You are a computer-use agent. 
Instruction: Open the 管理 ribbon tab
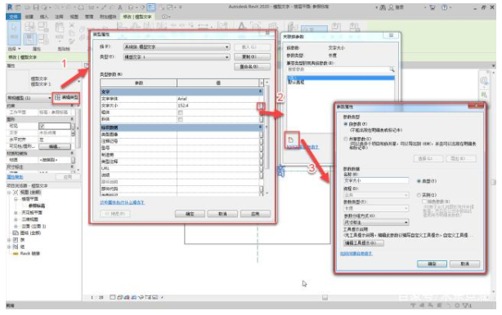(x=89, y=16)
